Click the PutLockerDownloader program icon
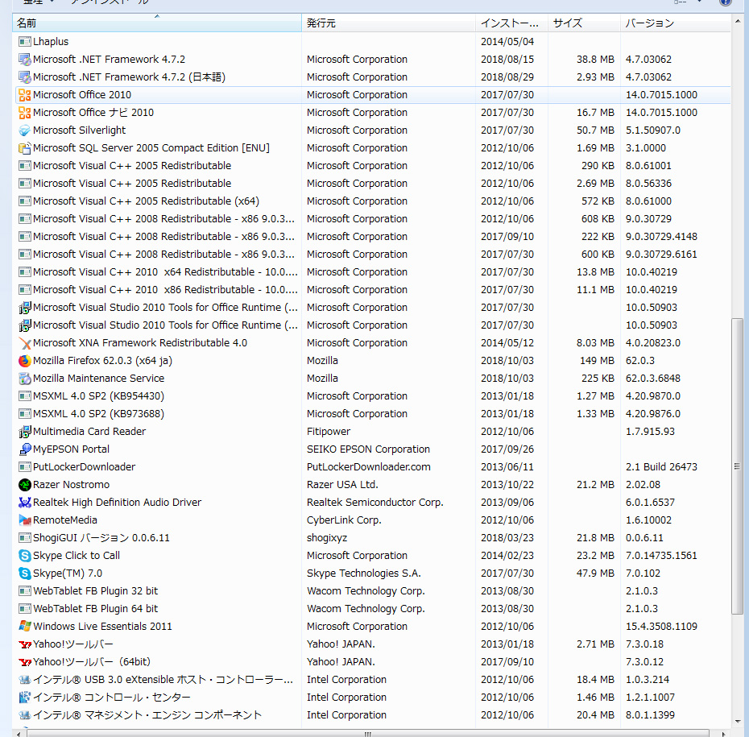749x737 pixels. [x=24, y=466]
